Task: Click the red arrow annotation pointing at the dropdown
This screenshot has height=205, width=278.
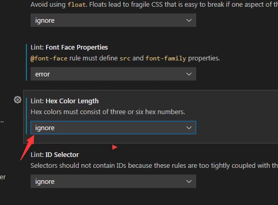Action: 27,149
